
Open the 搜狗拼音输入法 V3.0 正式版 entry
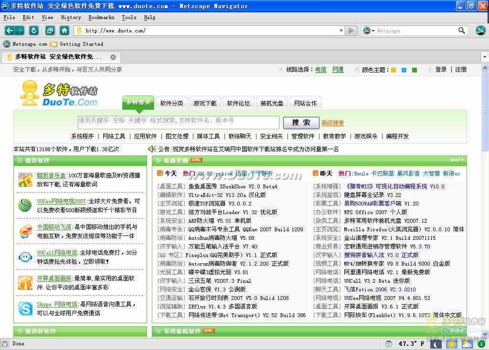(x=381, y=255)
